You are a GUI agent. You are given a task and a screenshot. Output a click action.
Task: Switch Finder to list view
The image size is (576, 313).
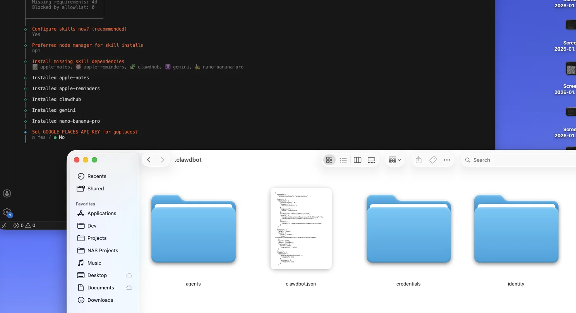click(343, 160)
